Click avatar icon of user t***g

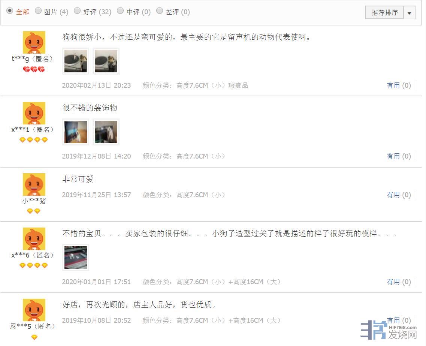34,42
